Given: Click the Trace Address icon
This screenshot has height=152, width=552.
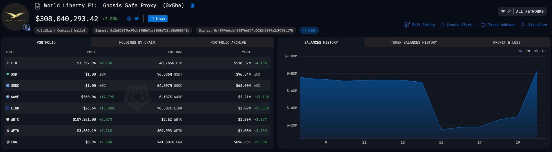Looking at the screenshot, I should click(484, 25).
